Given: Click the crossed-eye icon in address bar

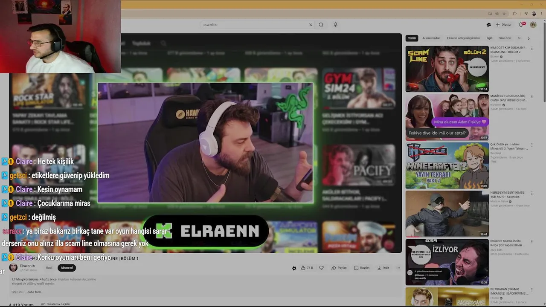Looking at the screenshot, I should click(x=497, y=14).
